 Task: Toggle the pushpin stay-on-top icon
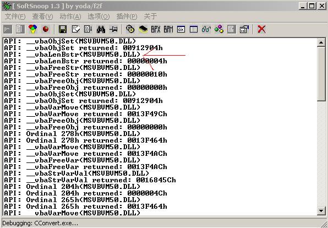point(113,29)
